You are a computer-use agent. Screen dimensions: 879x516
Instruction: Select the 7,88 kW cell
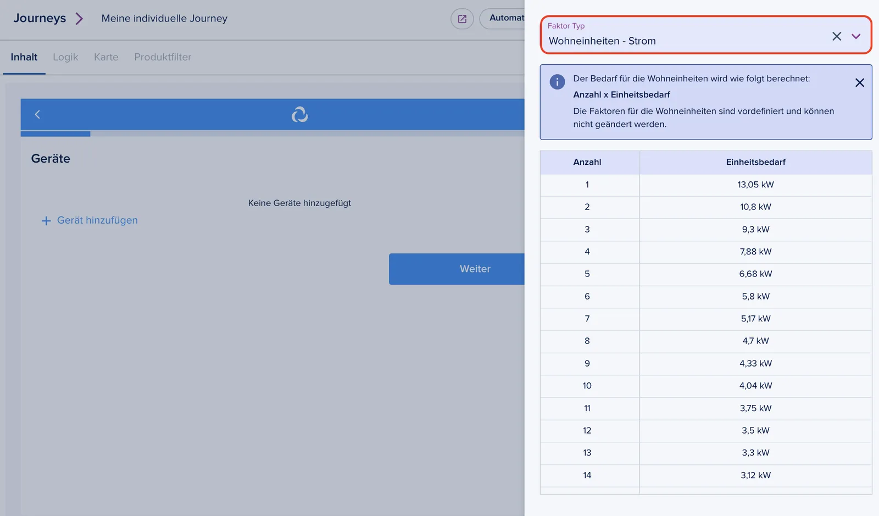point(755,252)
